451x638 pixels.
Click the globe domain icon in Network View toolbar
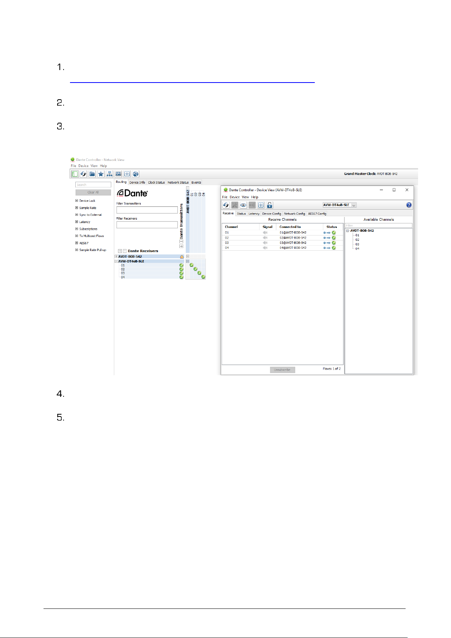(x=135, y=174)
